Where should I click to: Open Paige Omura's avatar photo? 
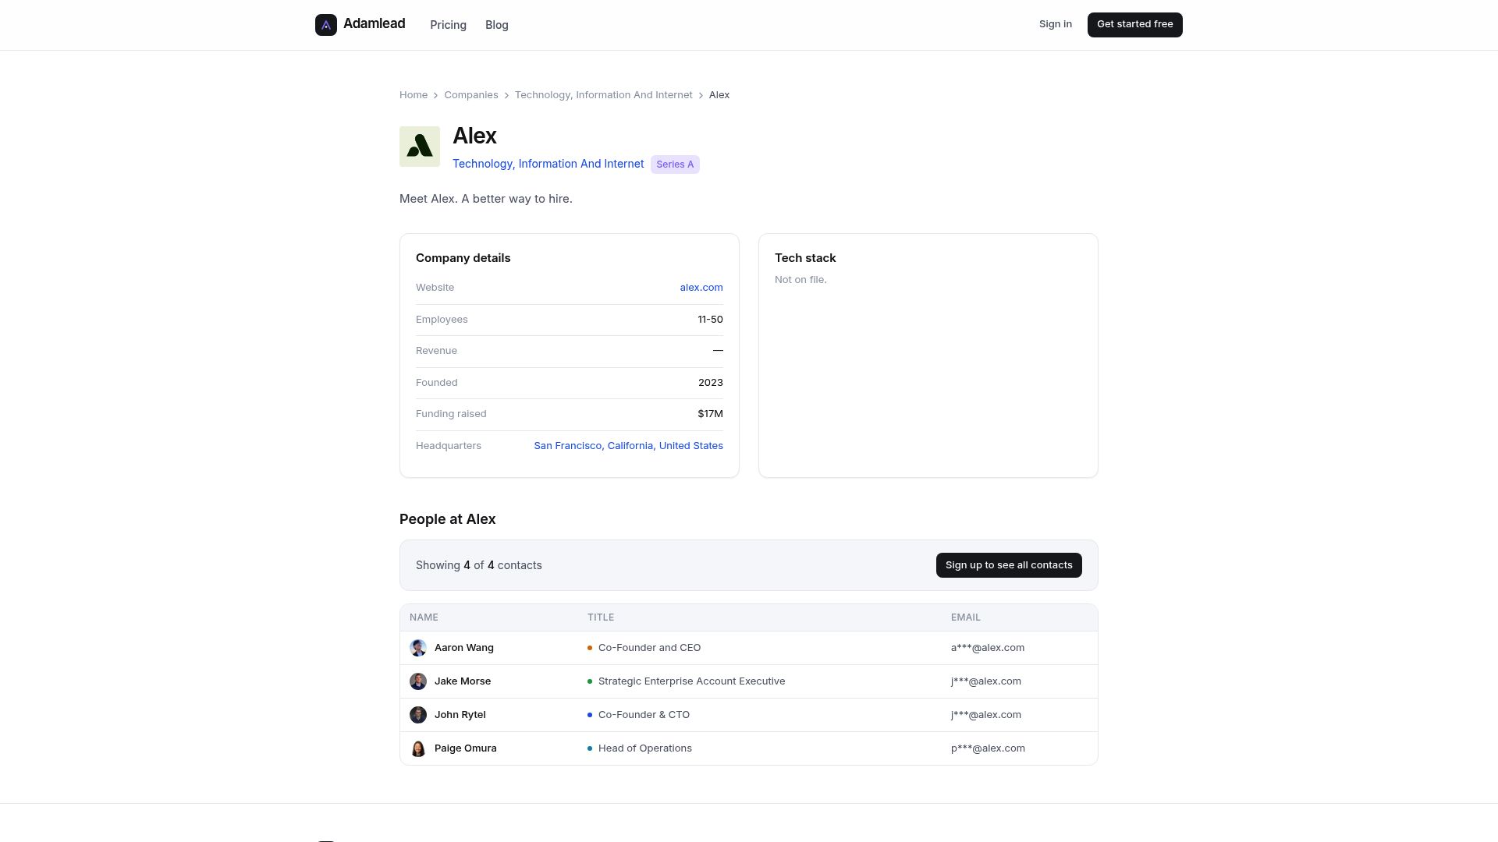tap(418, 748)
